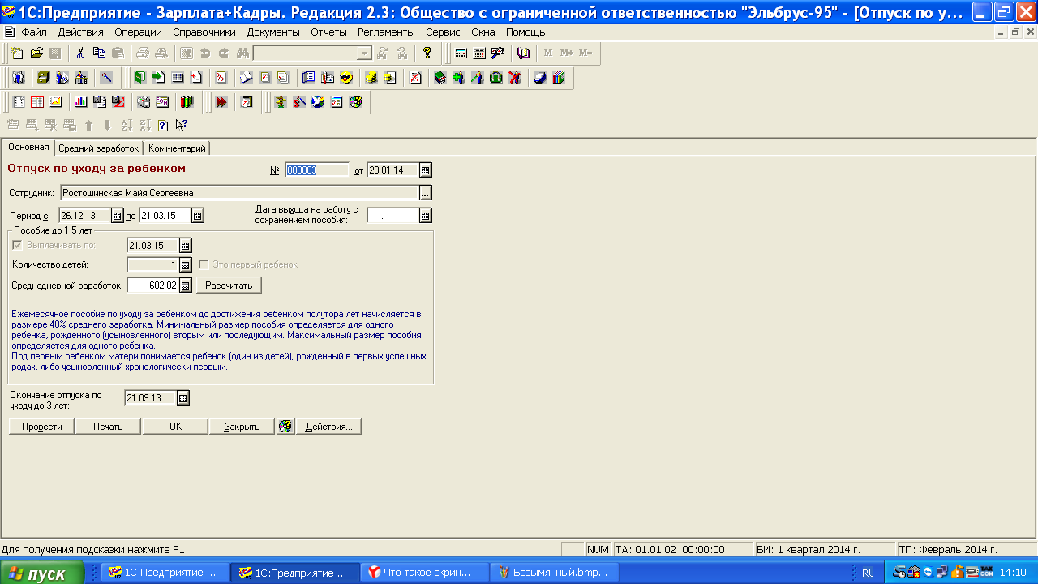
Task: Click the CD disc icon in the toolbar
Action: click(x=355, y=102)
